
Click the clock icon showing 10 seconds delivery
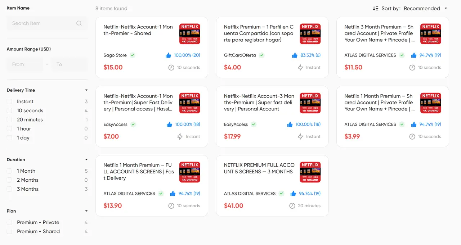pyautogui.click(x=171, y=67)
